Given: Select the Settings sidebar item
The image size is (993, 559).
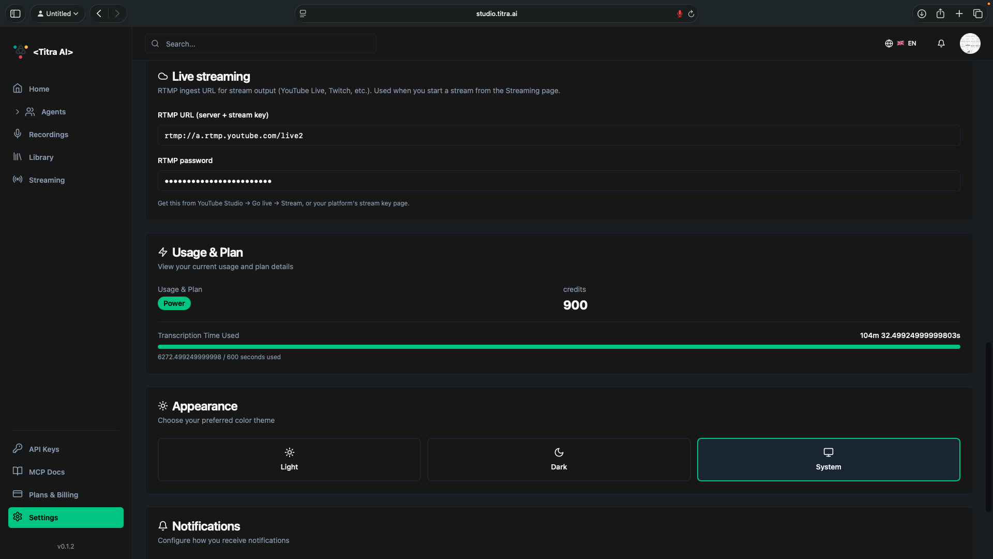Looking at the screenshot, I should pyautogui.click(x=66, y=518).
